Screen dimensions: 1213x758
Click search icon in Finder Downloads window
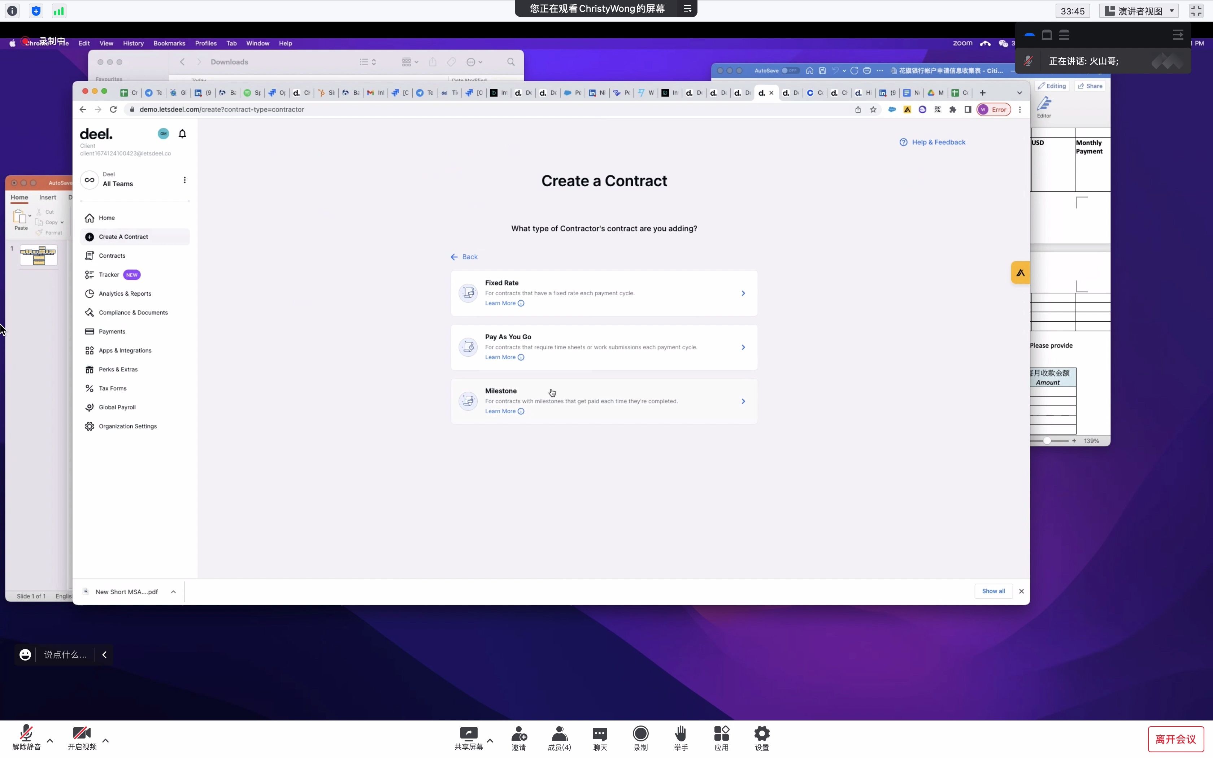[511, 62]
